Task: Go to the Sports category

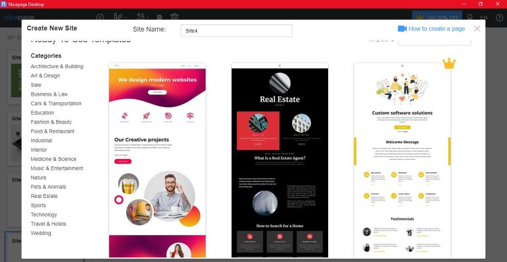Action: click(38, 205)
